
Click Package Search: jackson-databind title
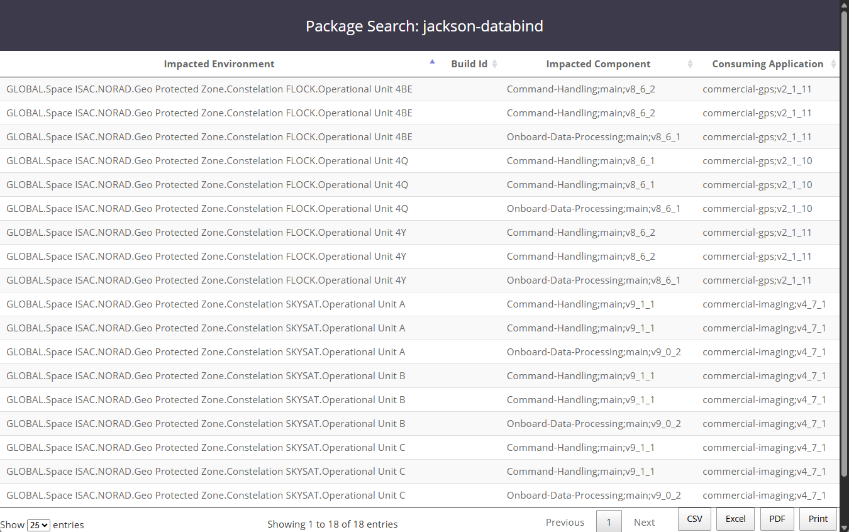(424, 26)
